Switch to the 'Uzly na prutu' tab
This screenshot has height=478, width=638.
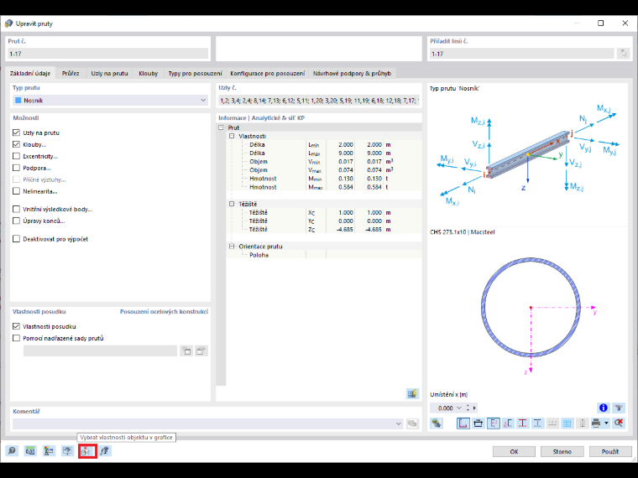tap(109, 73)
